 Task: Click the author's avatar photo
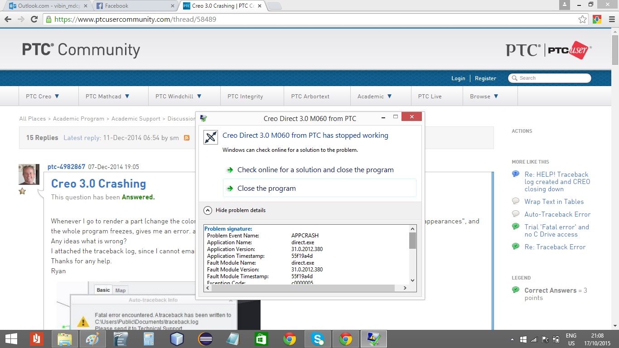pos(29,174)
